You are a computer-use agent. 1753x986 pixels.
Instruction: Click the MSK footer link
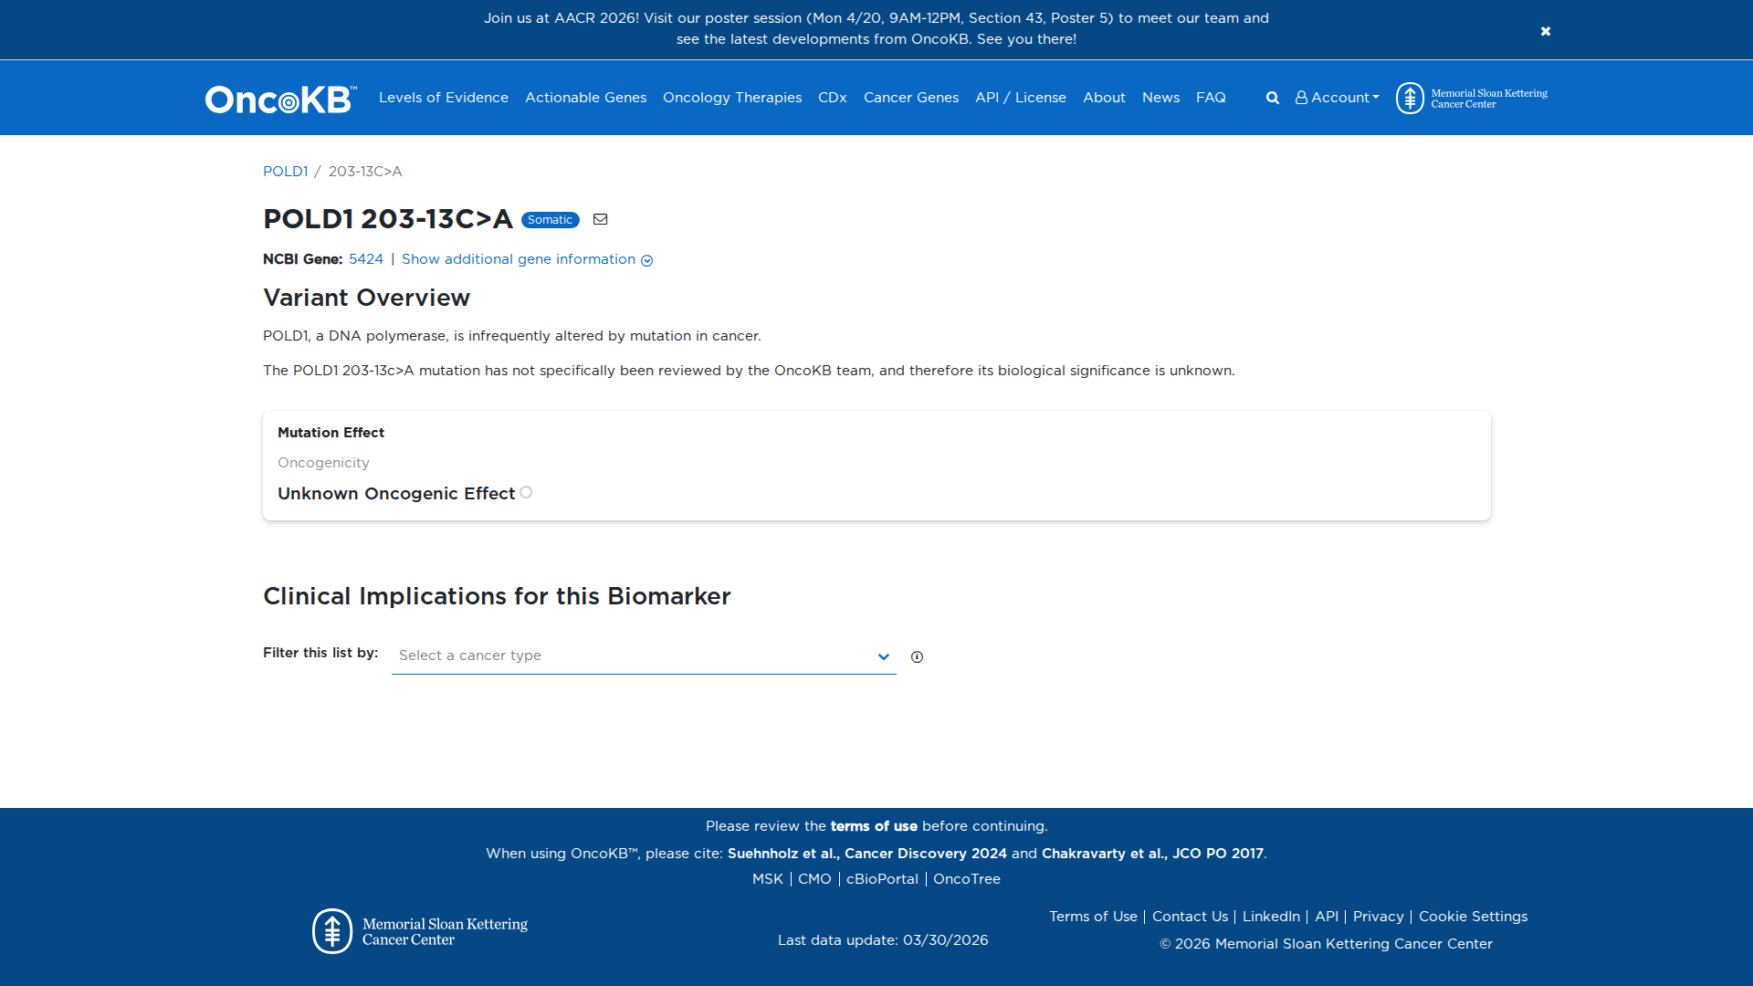[768, 879]
